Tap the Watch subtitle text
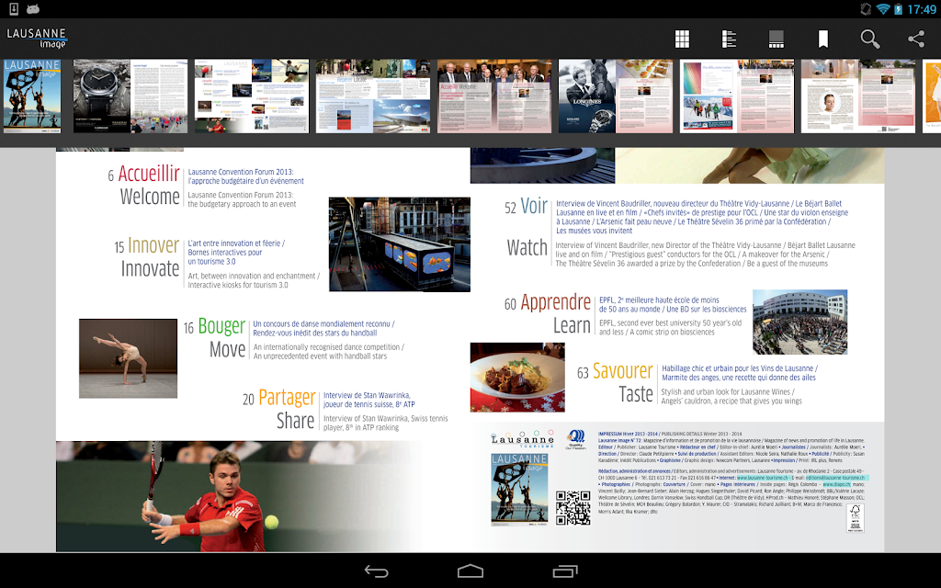The image size is (941, 588). pos(527,248)
